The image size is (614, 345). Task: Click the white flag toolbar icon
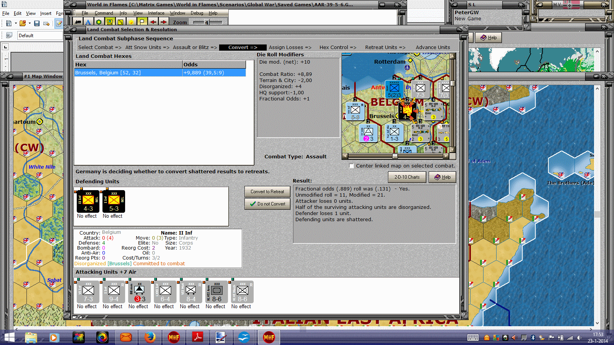(x=141, y=22)
